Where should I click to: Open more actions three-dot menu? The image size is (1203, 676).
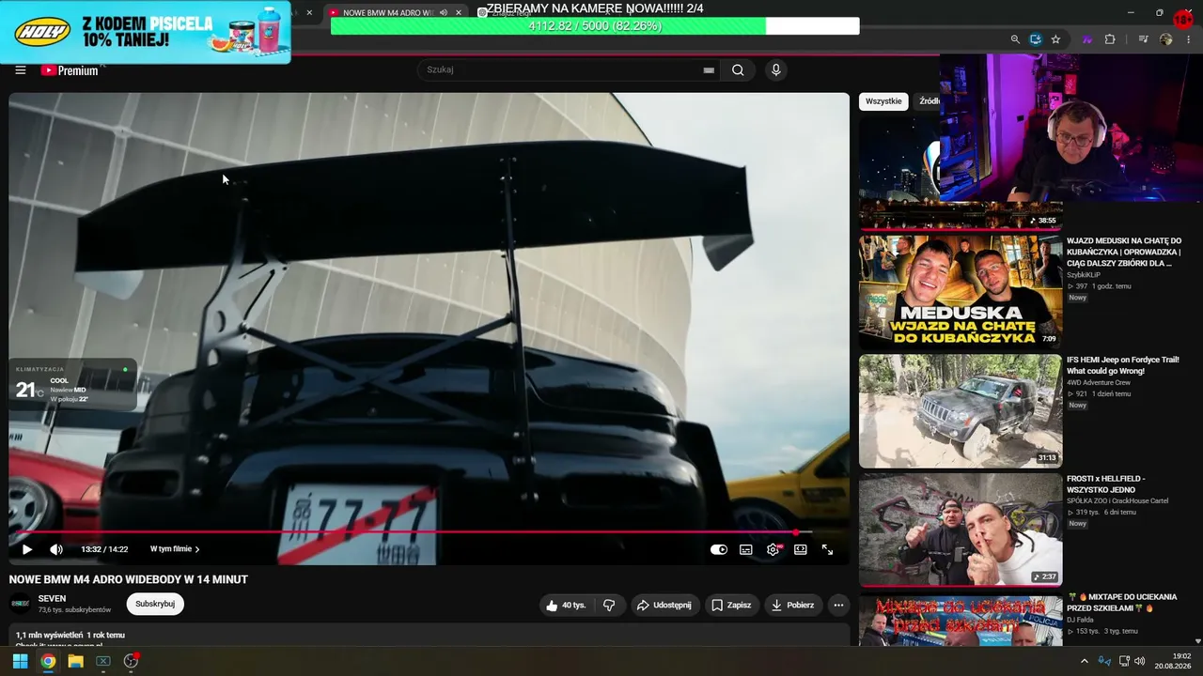(x=838, y=606)
